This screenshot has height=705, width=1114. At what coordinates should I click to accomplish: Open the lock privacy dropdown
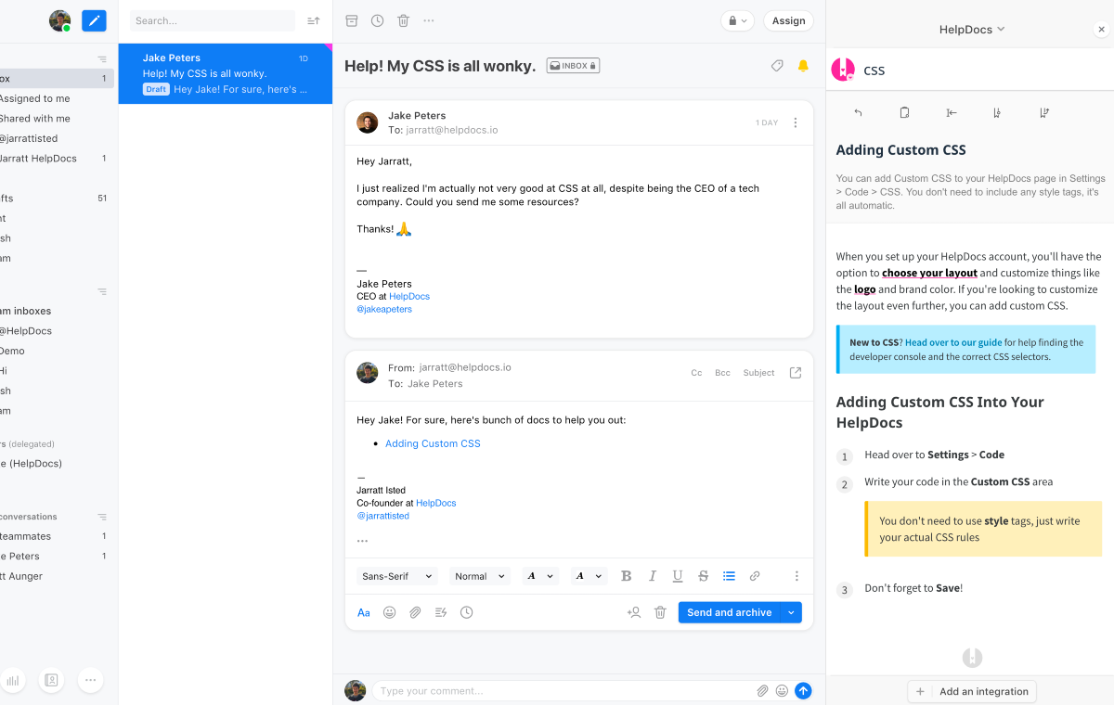tap(737, 20)
